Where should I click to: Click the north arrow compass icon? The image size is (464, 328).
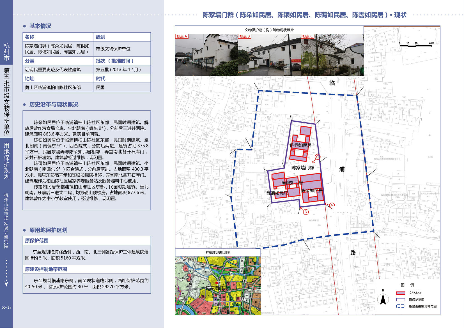coord(383,299)
